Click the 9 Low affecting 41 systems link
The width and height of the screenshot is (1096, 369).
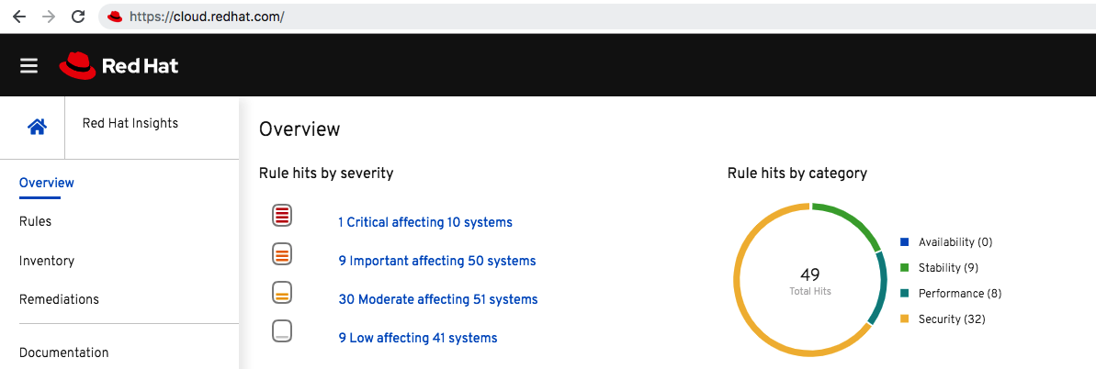coord(418,338)
